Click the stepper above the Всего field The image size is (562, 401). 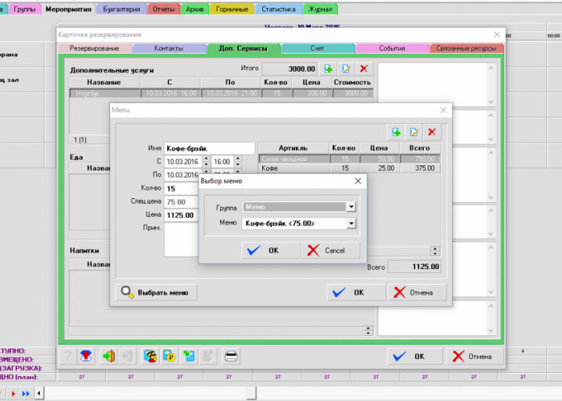tap(435, 251)
